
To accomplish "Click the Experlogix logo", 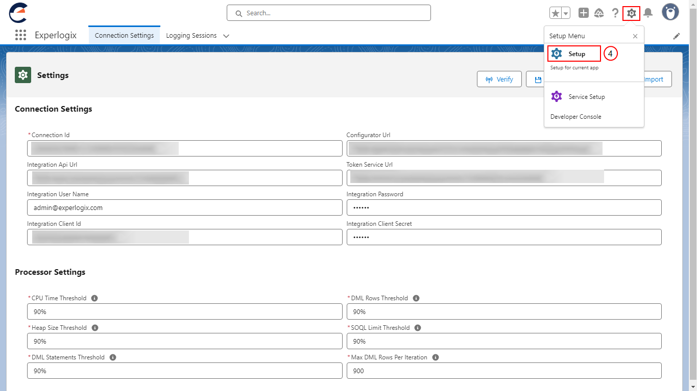I will pos(18,13).
